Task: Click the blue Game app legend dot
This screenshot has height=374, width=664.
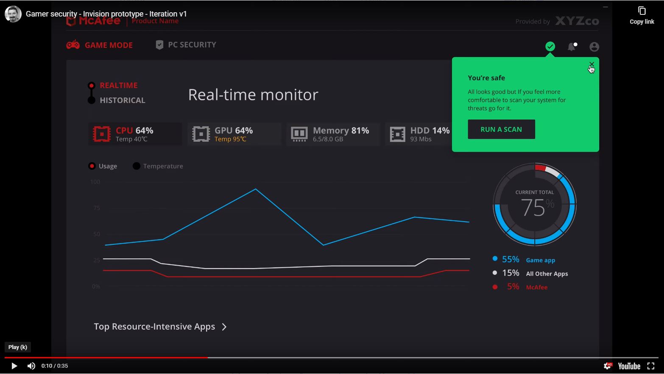Action: 495,258
